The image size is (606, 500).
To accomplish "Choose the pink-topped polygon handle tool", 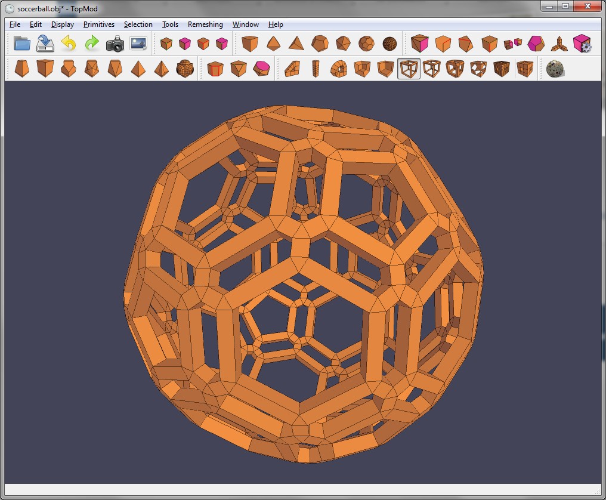I will 262,69.
